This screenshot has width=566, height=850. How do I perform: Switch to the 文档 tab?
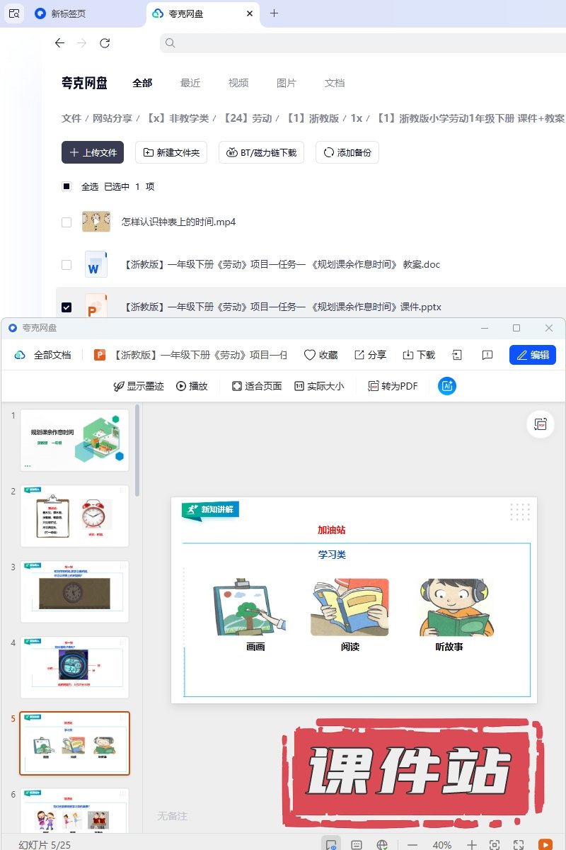(335, 83)
